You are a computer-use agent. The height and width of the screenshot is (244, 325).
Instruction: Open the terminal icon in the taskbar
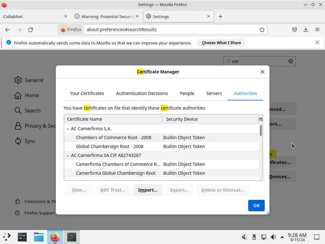click(x=71, y=237)
